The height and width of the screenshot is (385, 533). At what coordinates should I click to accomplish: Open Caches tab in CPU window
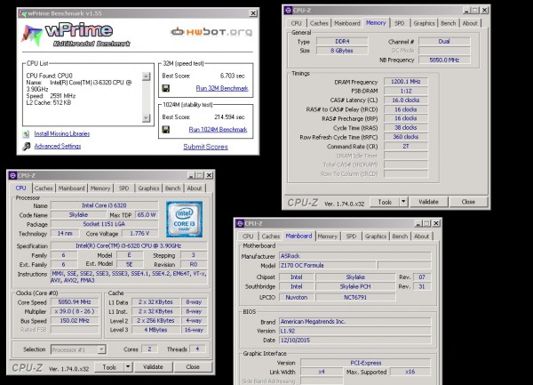44,188
